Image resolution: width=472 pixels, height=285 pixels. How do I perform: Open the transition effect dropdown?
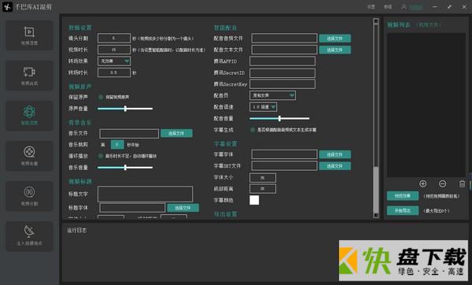pyautogui.click(x=114, y=61)
